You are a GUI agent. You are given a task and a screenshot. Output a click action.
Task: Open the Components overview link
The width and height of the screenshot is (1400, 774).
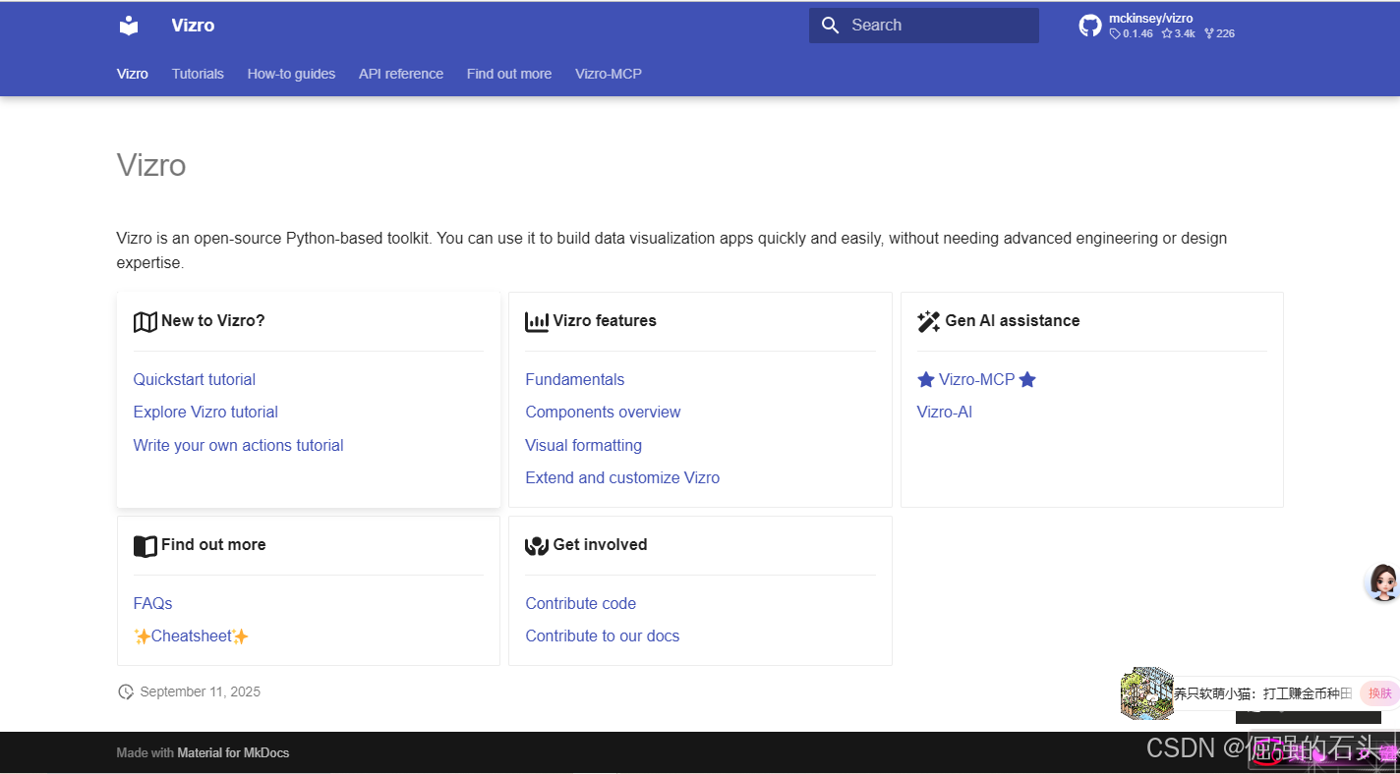pos(603,412)
